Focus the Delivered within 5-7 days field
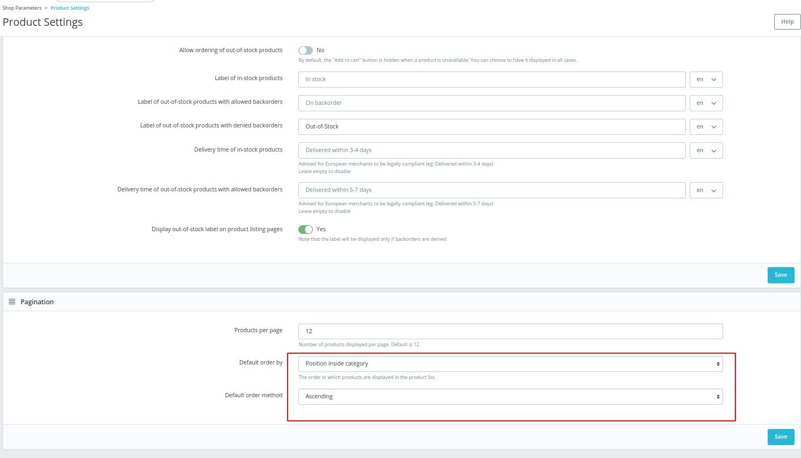The width and height of the screenshot is (801, 458). (492, 190)
